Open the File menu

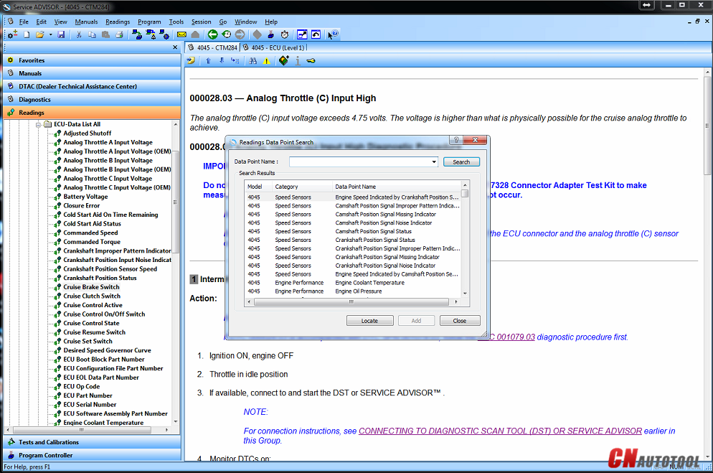pyautogui.click(x=24, y=22)
